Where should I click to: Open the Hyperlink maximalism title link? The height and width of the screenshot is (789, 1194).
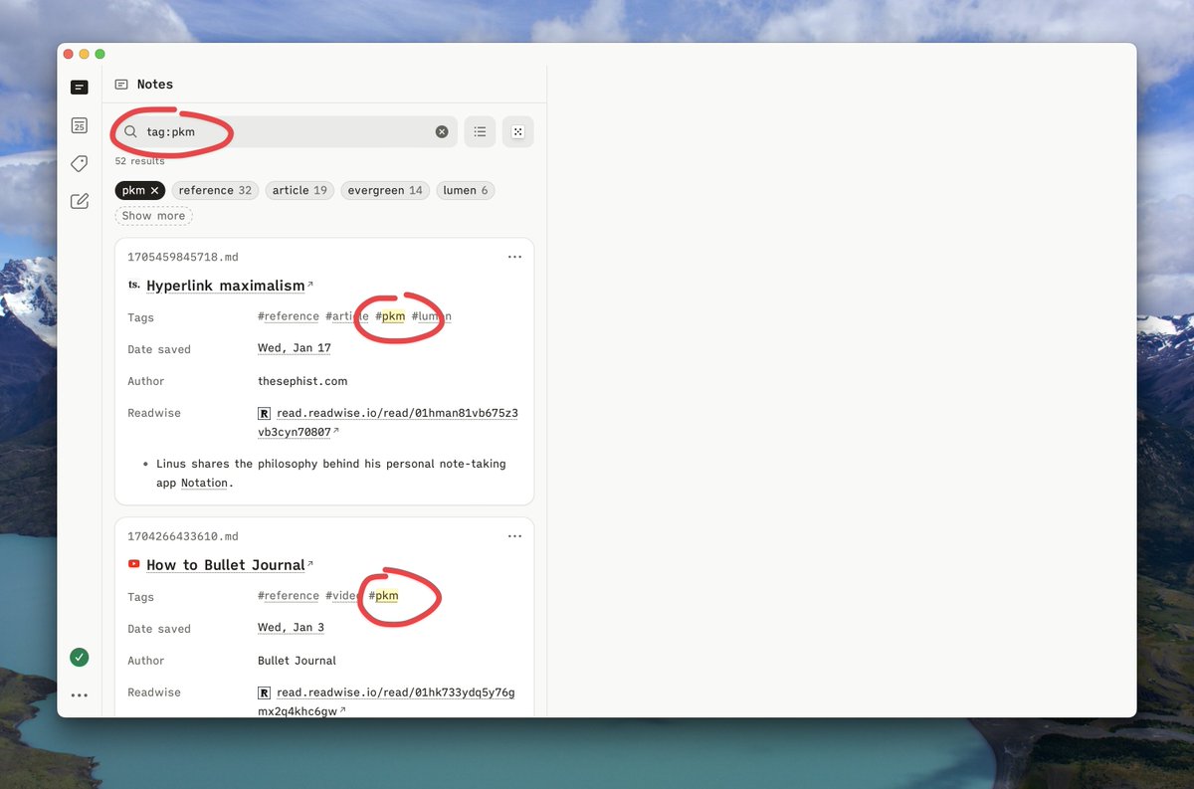point(226,286)
